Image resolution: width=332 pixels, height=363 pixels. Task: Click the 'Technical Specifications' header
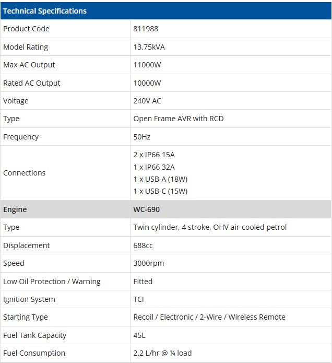pyautogui.click(x=45, y=11)
